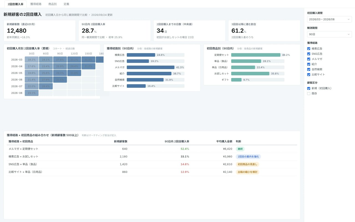Uncheck the 自然検索 checkbox
The image size is (355, 222).
coord(309,69)
